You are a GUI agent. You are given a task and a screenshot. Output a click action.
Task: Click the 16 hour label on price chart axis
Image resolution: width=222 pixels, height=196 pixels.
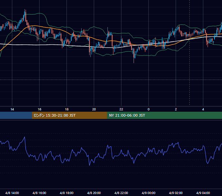[x=40, y=109]
